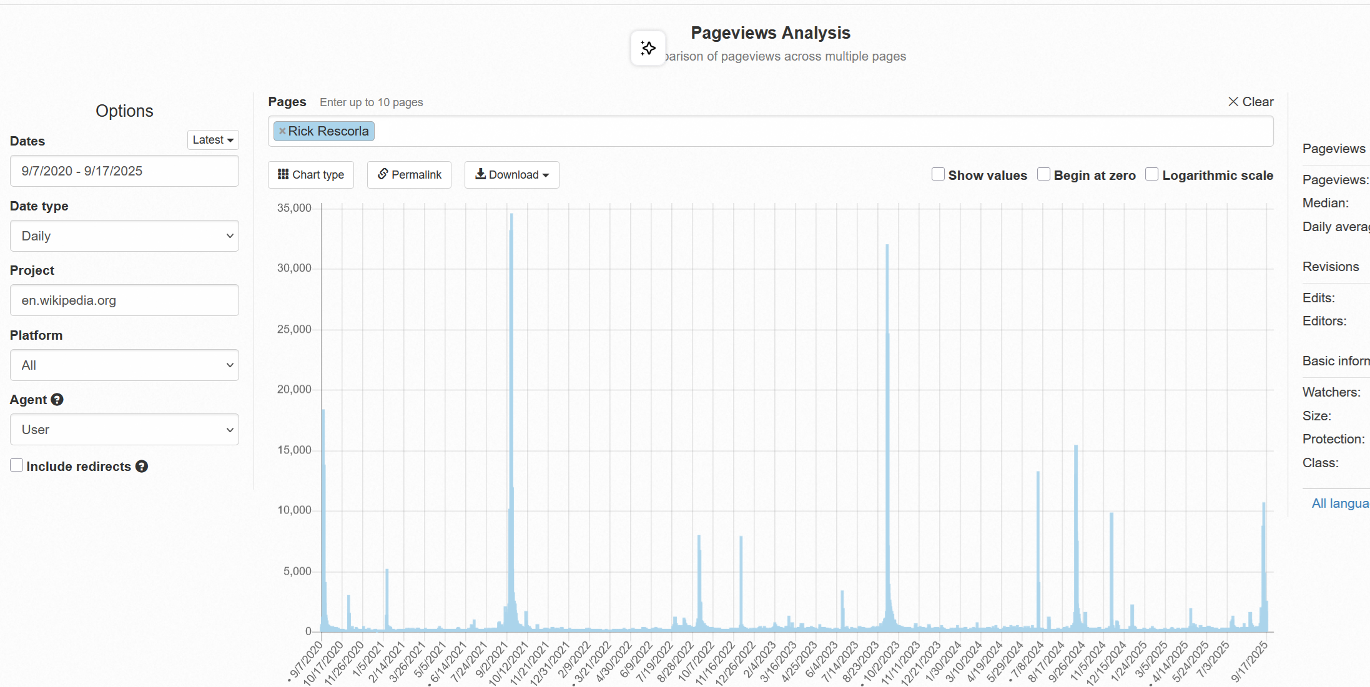The height and width of the screenshot is (687, 1370).
Task: Remove the Rick Rescorla page tag
Action: click(x=282, y=131)
